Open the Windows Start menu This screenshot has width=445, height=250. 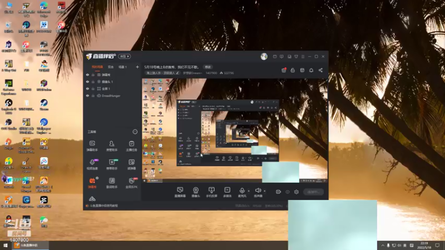(5, 246)
